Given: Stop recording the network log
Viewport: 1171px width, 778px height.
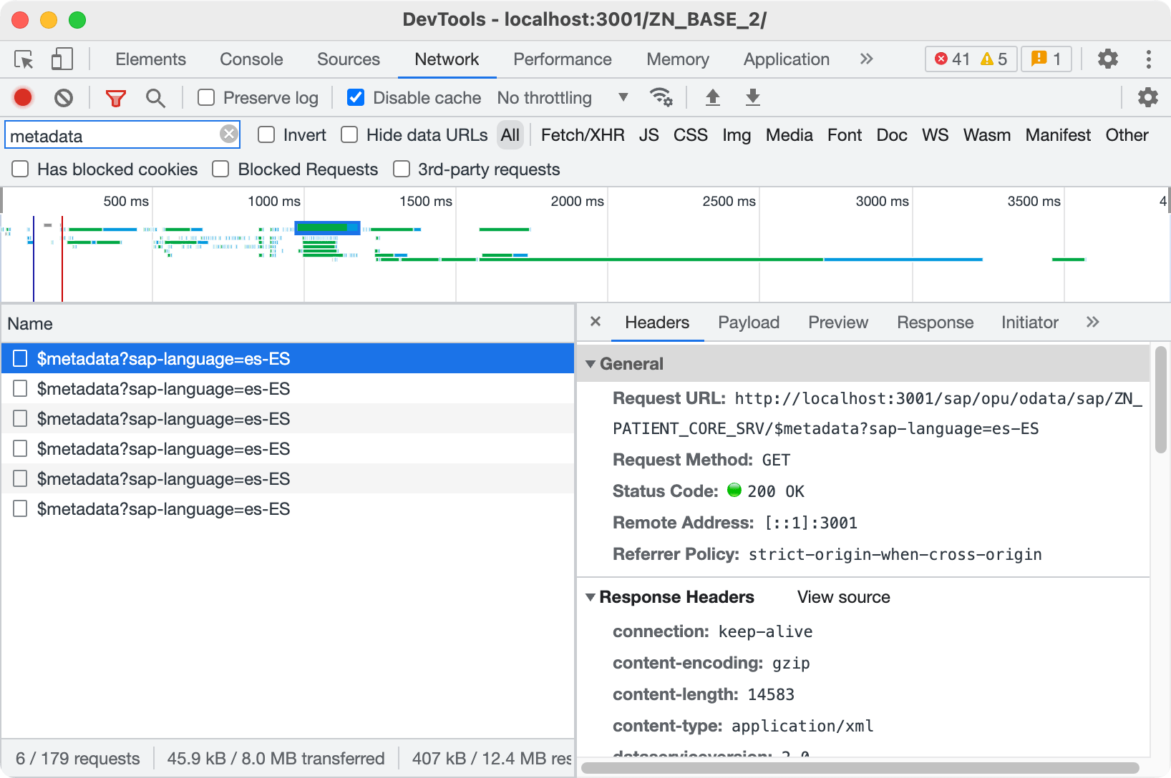Looking at the screenshot, I should click(x=22, y=97).
